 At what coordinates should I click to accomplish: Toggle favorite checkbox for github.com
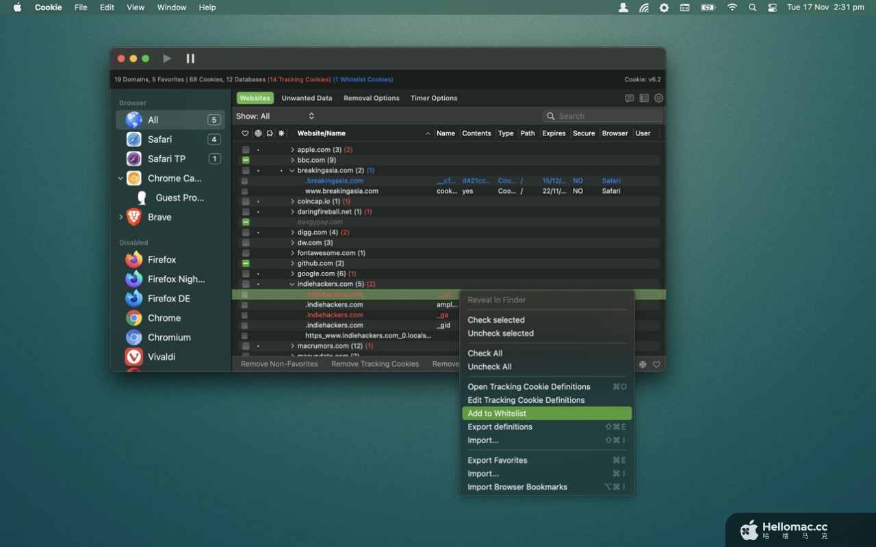245,263
